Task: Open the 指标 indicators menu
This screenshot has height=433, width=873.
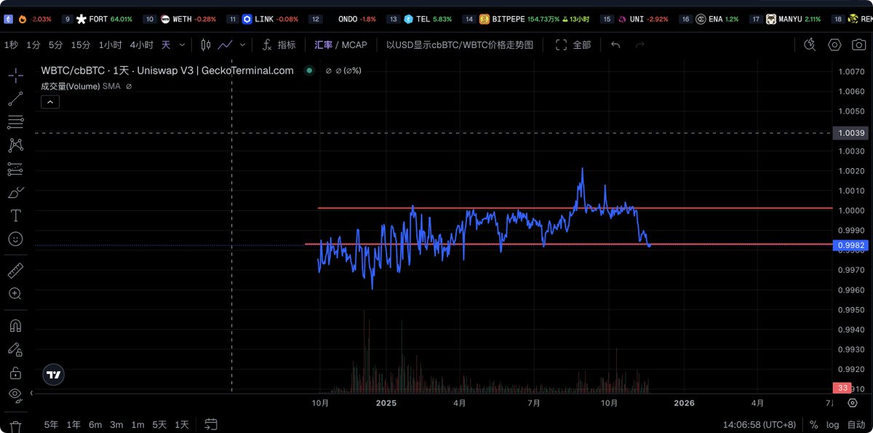Action: tap(279, 45)
